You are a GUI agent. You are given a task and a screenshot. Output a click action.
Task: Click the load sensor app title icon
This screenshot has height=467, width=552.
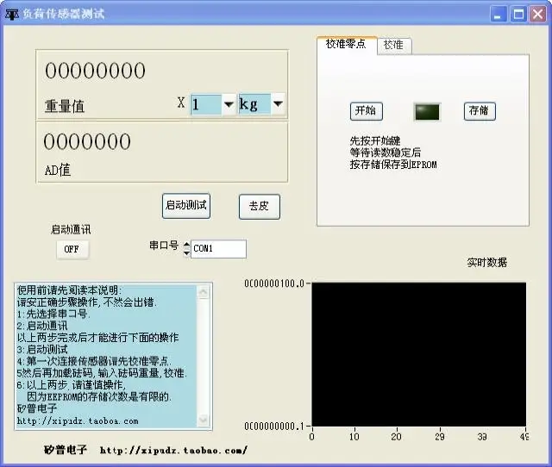click(x=11, y=15)
